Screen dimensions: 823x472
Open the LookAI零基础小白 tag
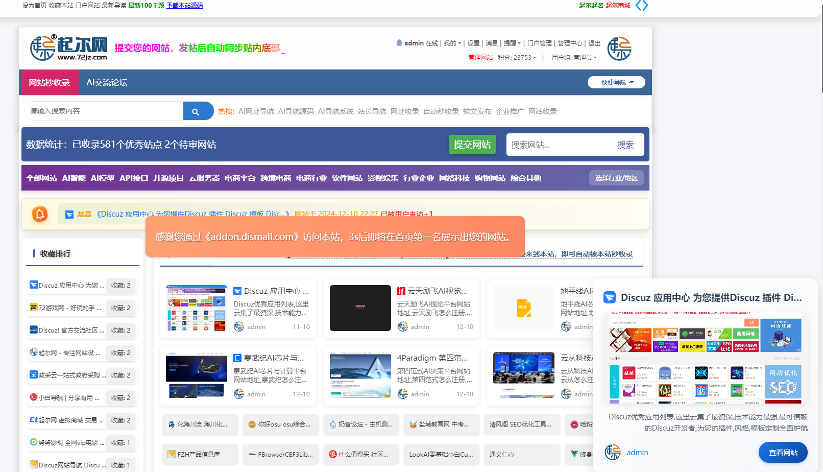pyautogui.click(x=441, y=454)
